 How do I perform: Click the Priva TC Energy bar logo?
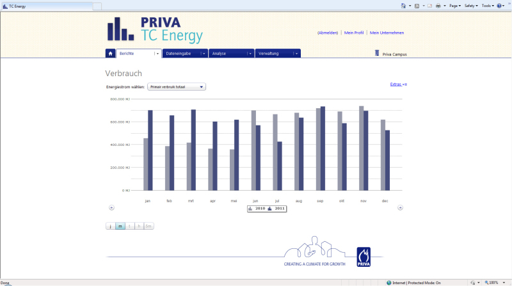120,29
